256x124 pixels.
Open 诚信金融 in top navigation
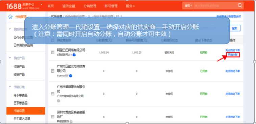[x=69, y=6]
